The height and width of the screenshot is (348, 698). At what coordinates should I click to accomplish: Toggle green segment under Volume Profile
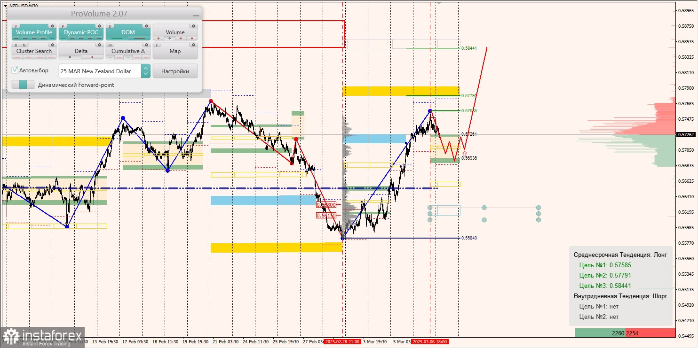click(52, 38)
